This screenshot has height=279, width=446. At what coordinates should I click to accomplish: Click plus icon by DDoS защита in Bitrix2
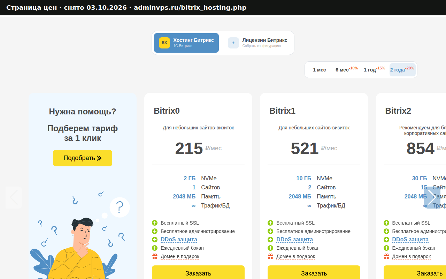(x=386, y=240)
